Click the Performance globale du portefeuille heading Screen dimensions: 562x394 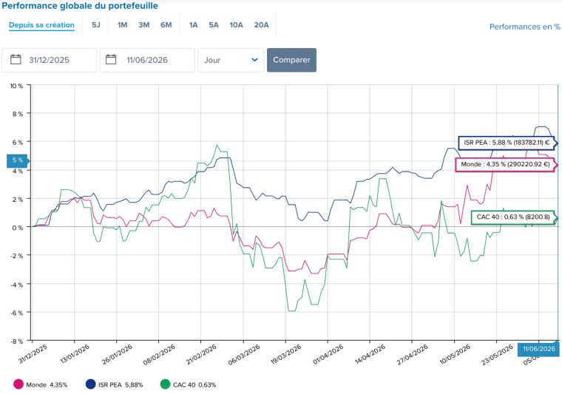coord(80,6)
